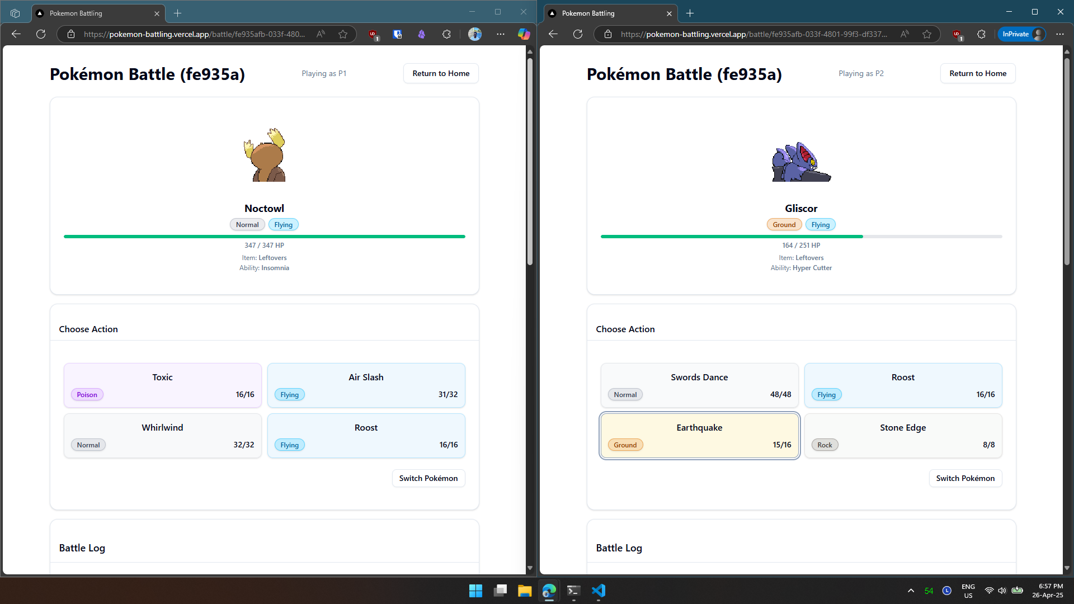Select Pokemon Battling tab in left browser

tap(98, 13)
